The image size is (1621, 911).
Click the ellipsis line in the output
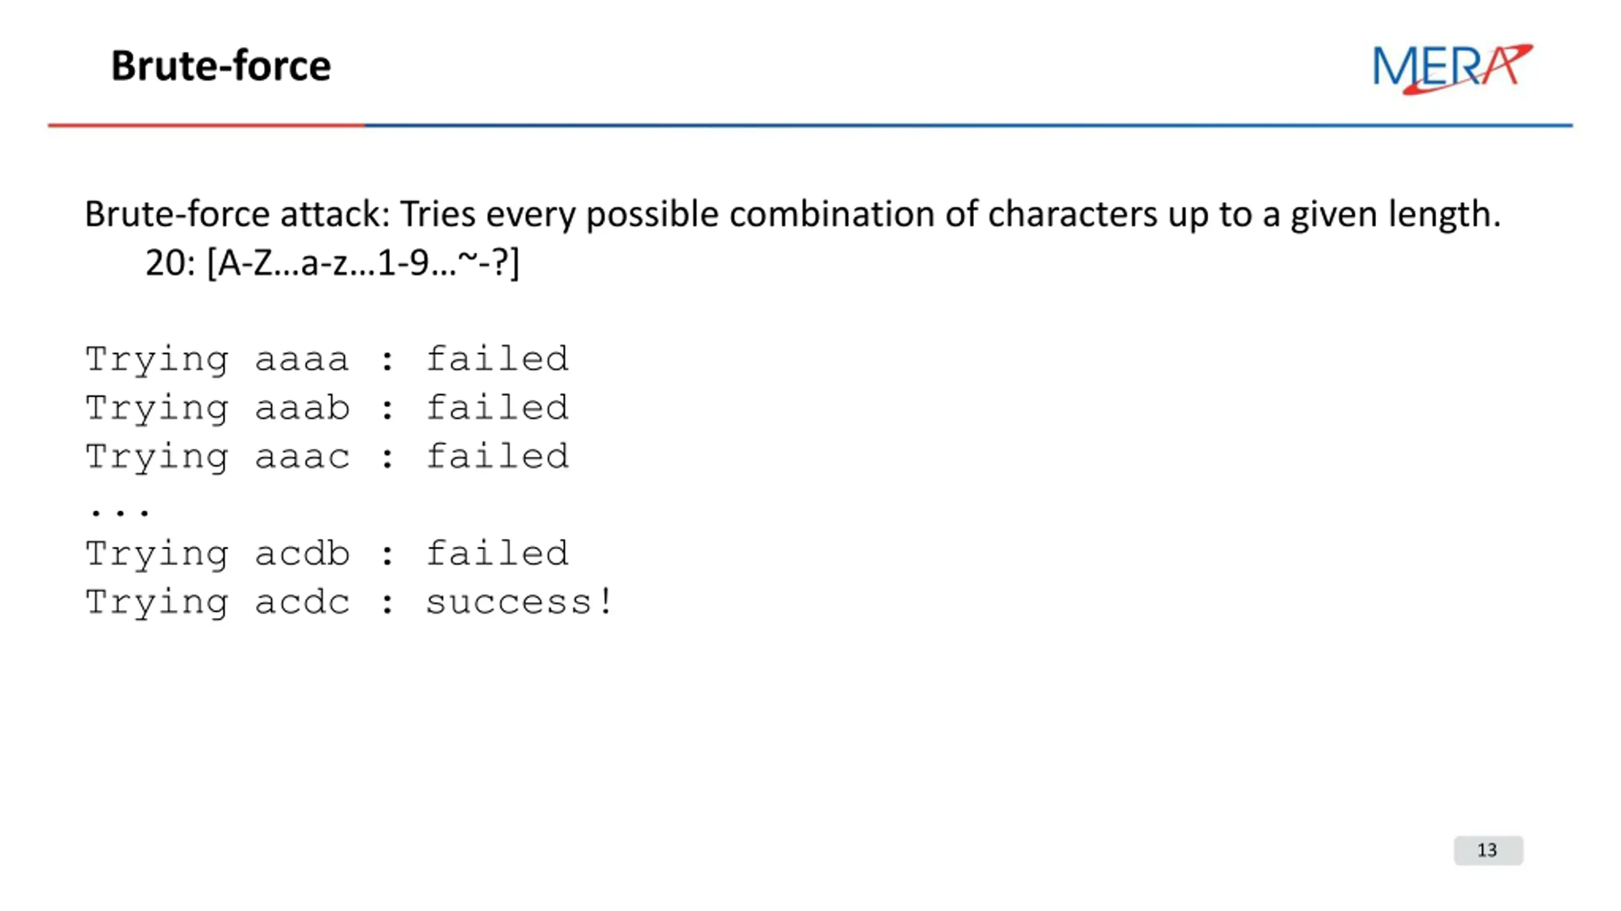pos(120,511)
